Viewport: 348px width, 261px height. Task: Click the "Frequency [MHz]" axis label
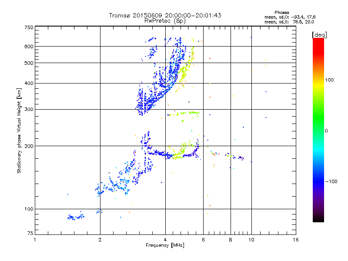(x=165, y=245)
